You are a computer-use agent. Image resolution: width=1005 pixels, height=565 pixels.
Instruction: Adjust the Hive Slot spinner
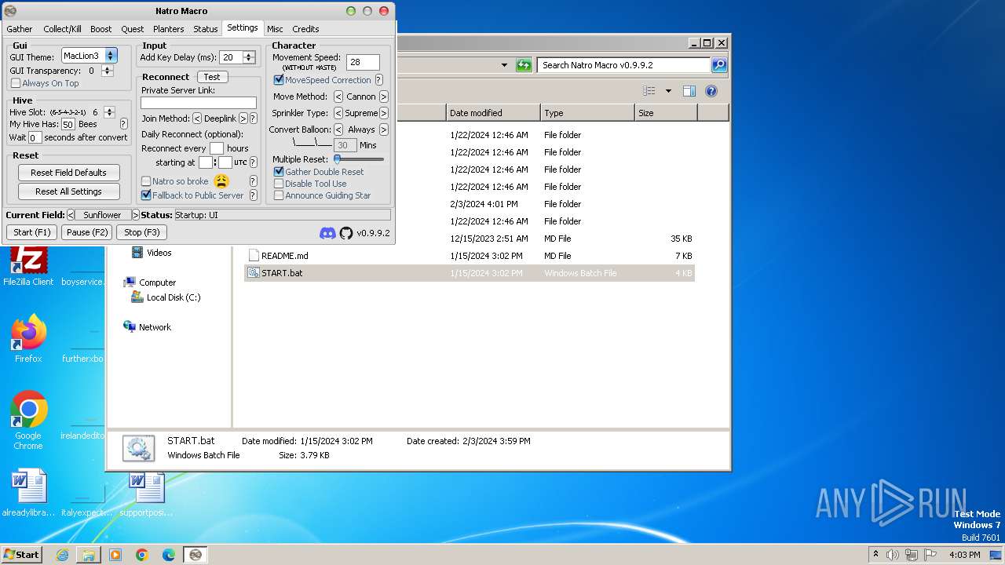pos(109,112)
